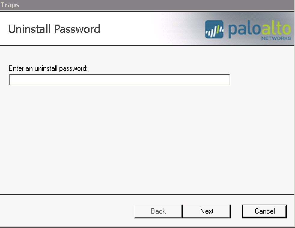The width and height of the screenshot is (295, 228).
Task: Click the Palo Alto Networks square logo icon
Action: coord(214,29)
